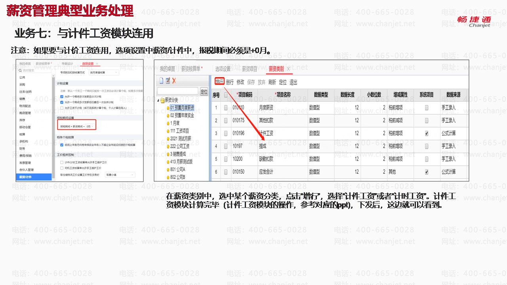The image size is (507, 285).
Task: Open the 单据设计 tab in the left window
Action: tap(67, 63)
